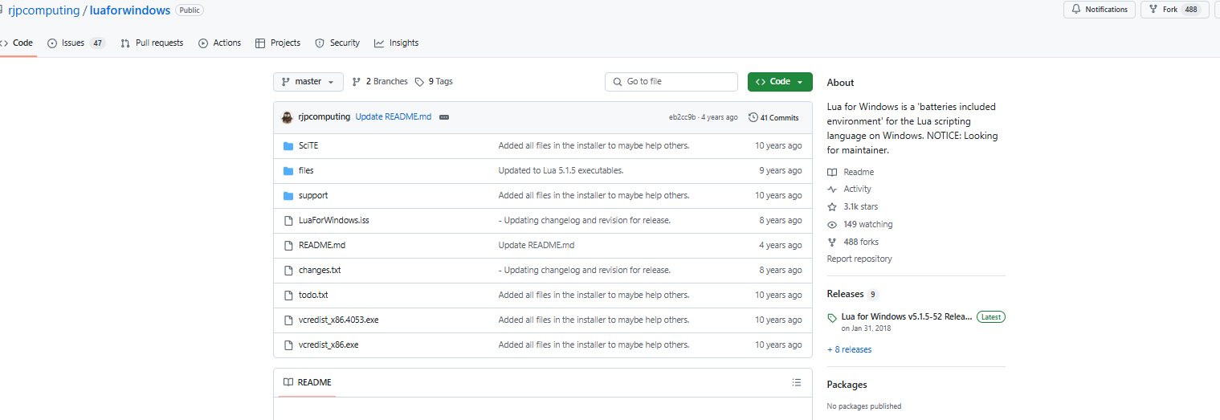This screenshot has height=420, width=1220.
Task: Click file icon beside changes.txt
Action: 288,271
